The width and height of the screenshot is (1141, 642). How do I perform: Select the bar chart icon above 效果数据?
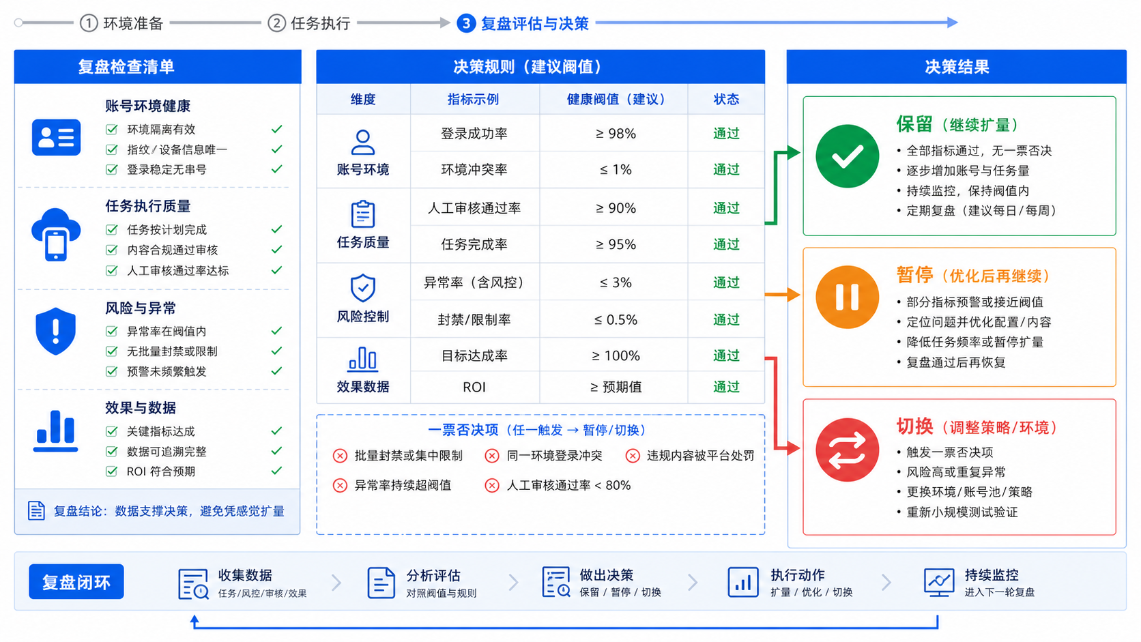pos(362,360)
